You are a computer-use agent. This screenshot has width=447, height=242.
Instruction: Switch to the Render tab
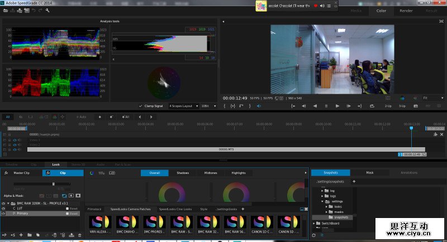(x=406, y=11)
